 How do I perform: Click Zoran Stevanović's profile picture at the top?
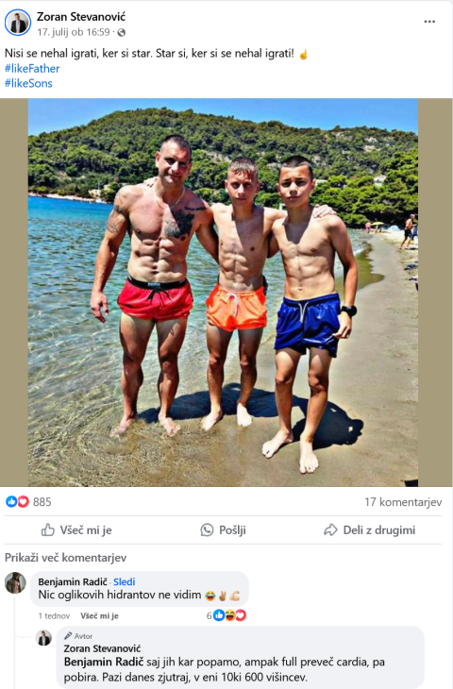coord(18,23)
